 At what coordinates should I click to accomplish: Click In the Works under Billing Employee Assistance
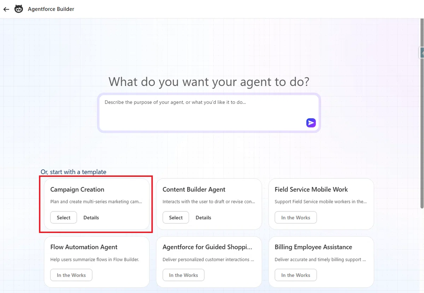pyautogui.click(x=296, y=275)
